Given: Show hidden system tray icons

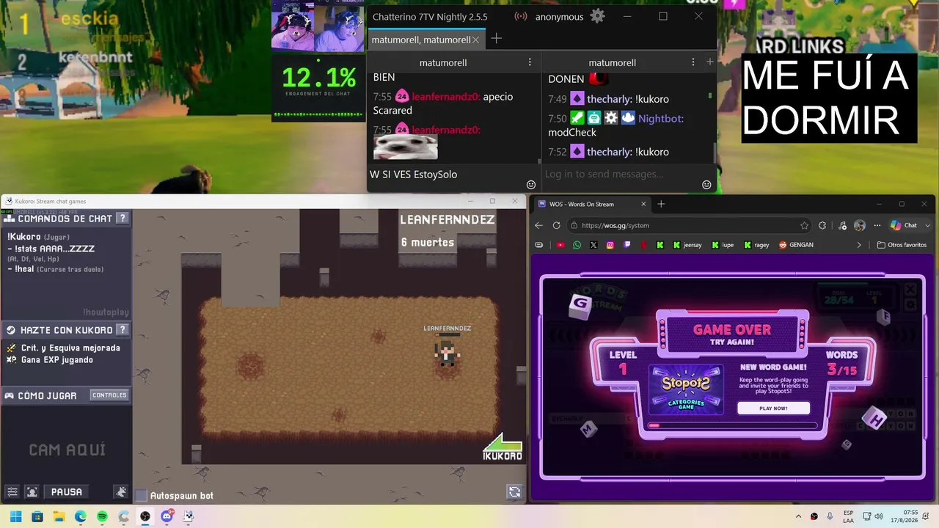Looking at the screenshot, I should pos(799,517).
